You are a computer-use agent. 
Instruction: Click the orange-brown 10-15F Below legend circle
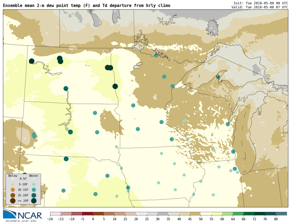click(13, 190)
